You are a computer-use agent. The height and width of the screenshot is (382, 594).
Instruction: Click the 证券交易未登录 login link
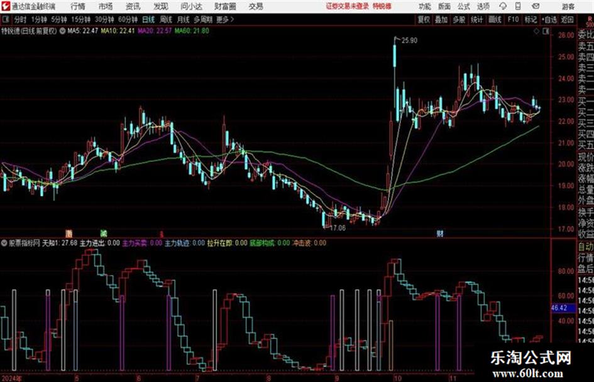348,6
